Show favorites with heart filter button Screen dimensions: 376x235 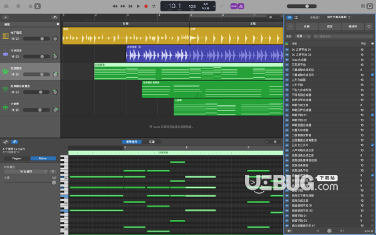tap(369, 26)
